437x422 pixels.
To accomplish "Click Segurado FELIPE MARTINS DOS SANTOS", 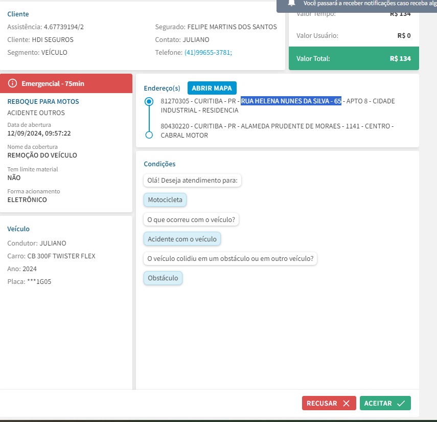I will 216,27.
